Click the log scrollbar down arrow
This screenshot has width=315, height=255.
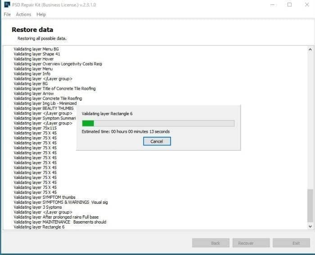coord(310,226)
